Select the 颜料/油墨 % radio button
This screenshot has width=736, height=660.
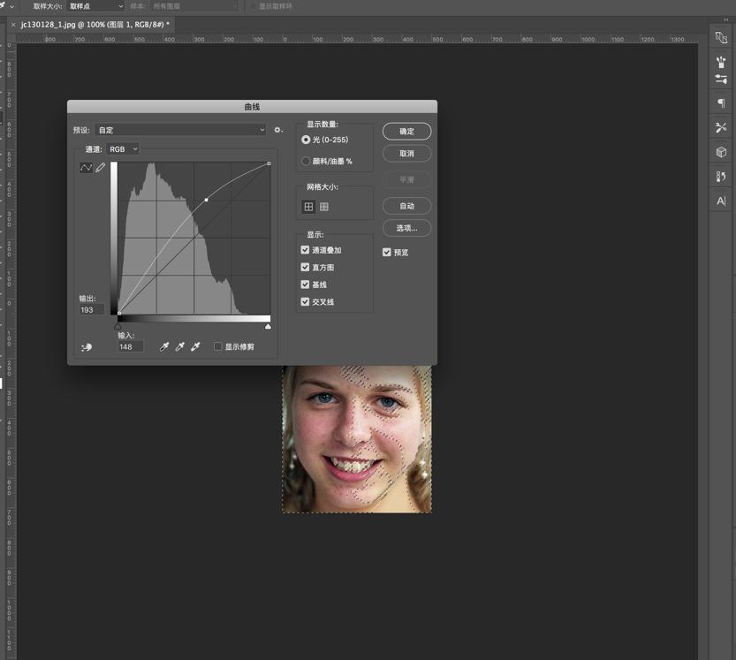click(306, 160)
